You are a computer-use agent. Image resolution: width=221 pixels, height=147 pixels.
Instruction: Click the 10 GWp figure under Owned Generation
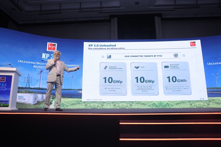[113, 80]
